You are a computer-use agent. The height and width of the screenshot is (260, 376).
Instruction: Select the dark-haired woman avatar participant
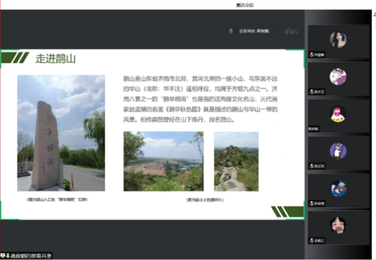tap(338, 40)
